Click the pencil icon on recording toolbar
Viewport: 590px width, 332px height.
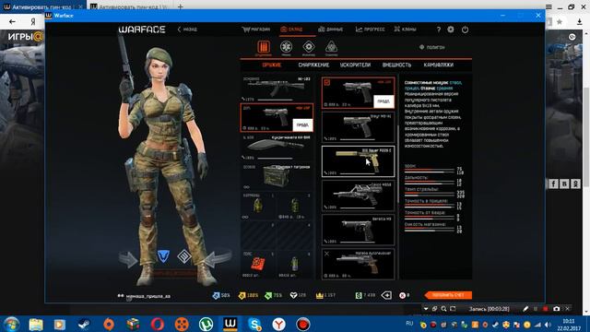point(525,309)
